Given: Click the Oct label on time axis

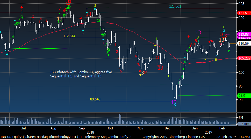Looking at the screenshot, I should (x=110, y=128).
